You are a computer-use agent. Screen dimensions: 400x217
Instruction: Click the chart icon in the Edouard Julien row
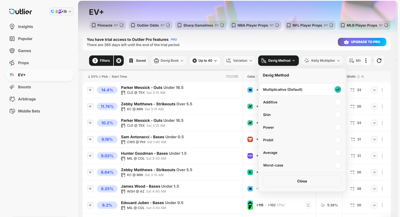pos(308,205)
